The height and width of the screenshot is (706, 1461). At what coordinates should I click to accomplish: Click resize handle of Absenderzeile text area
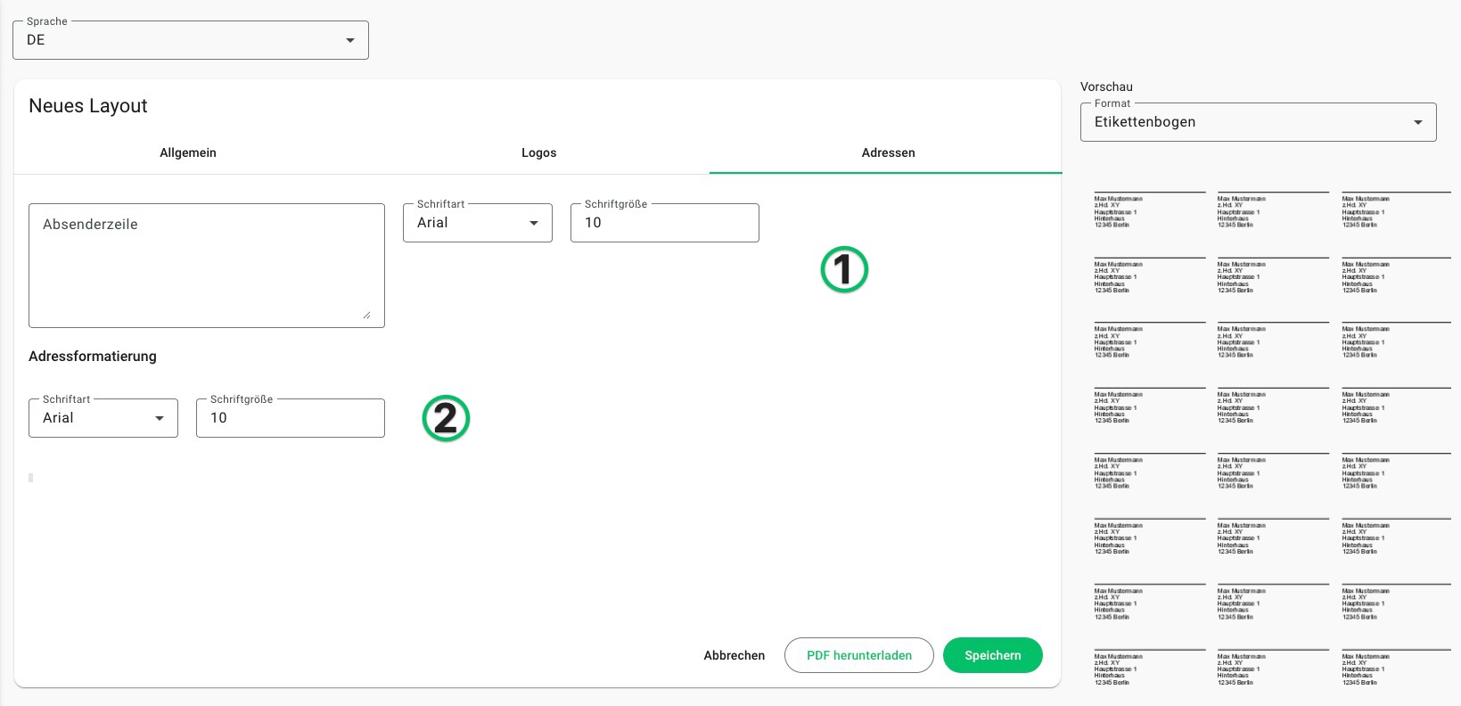(x=366, y=314)
